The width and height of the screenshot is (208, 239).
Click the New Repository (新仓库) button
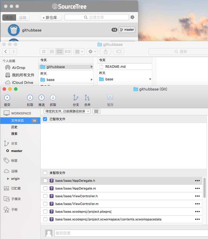(x=51, y=17)
